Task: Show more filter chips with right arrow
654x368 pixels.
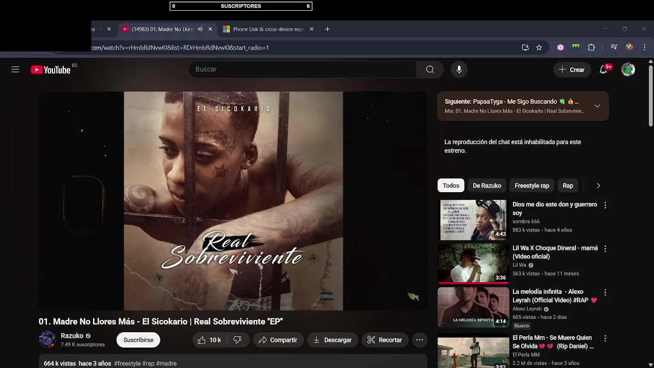Action: pyautogui.click(x=598, y=186)
